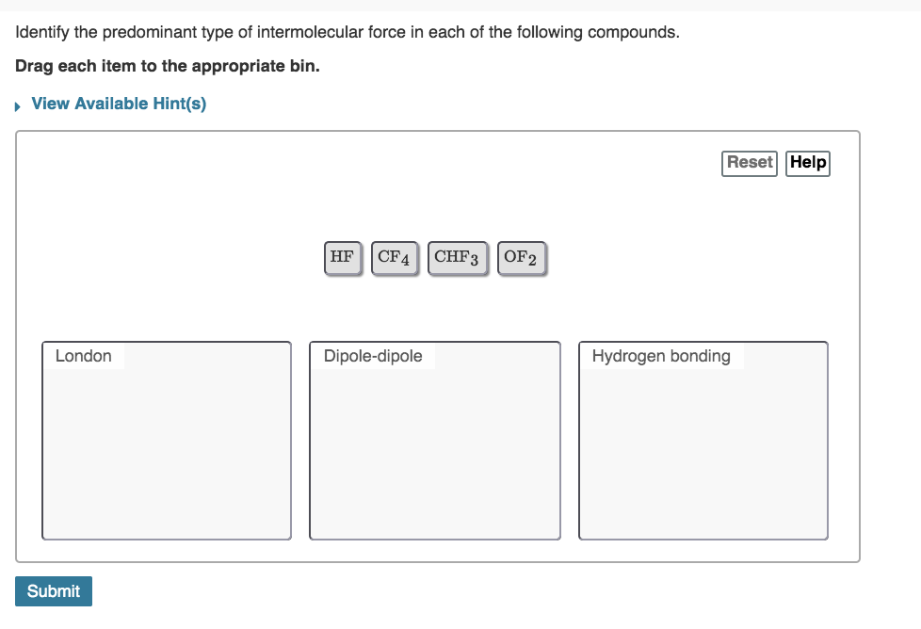
Task: Click the Dipole-dipole bin title label
Action: [x=373, y=356]
